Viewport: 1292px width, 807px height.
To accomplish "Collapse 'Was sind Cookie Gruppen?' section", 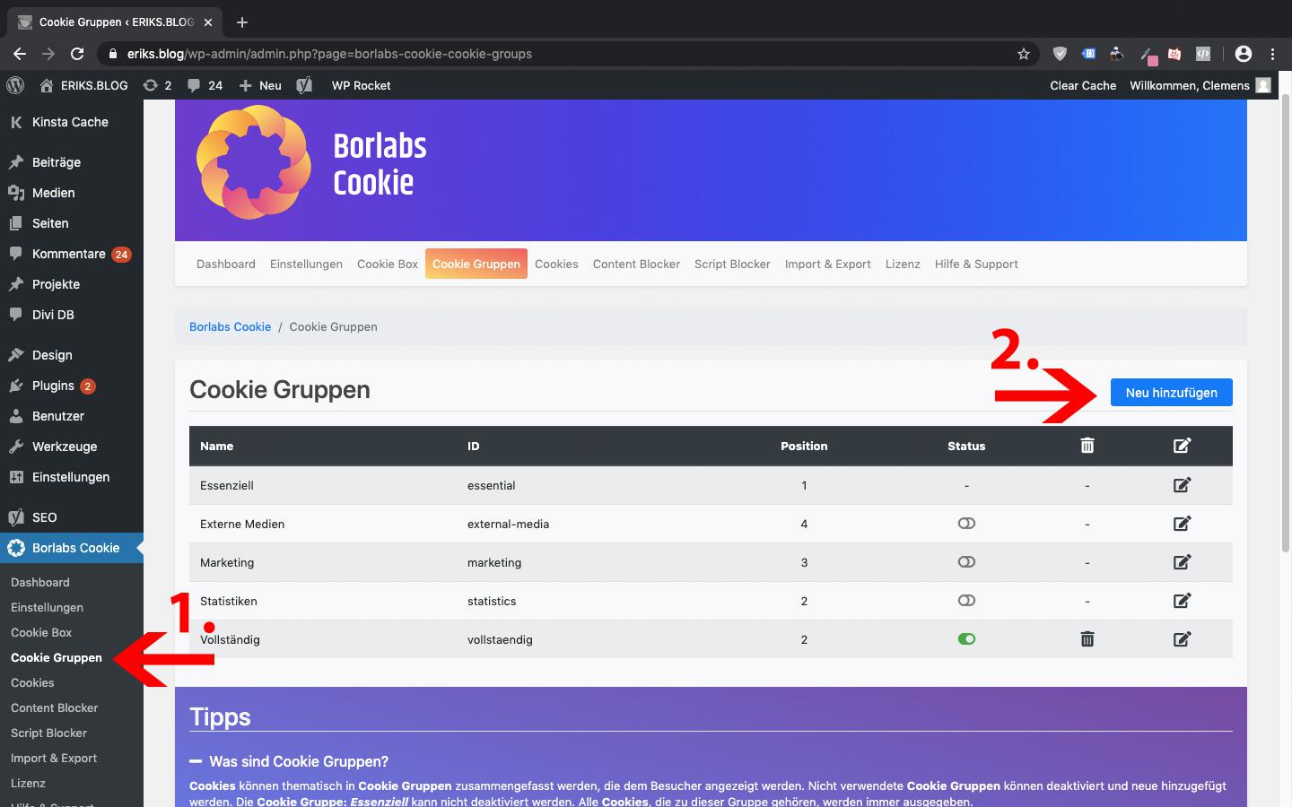I will (x=289, y=761).
